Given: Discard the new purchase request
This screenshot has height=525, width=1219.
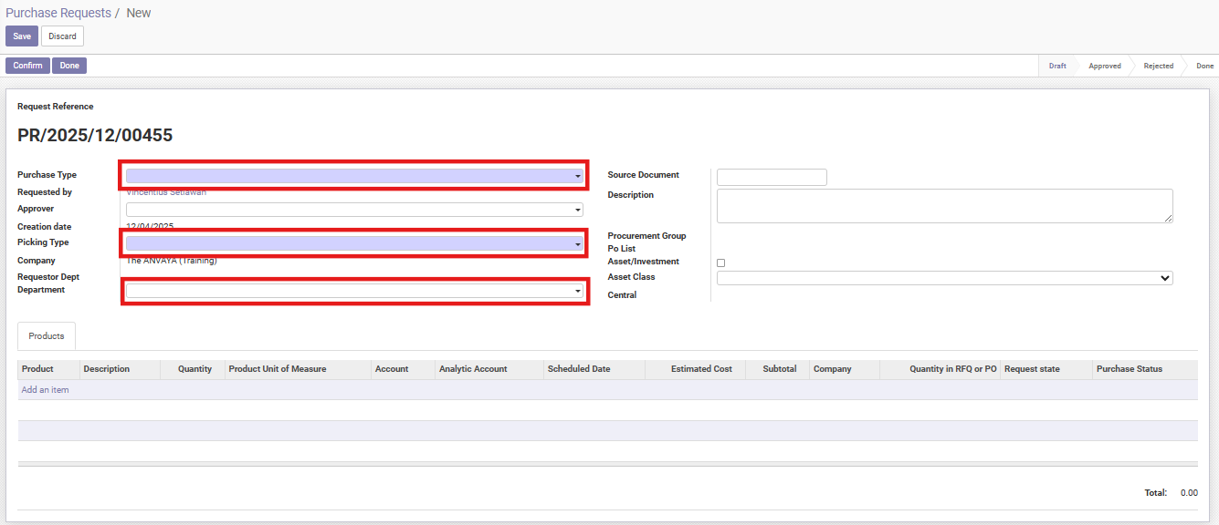Looking at the screenshot, I should pyautogui.click(x=62, y=36).
